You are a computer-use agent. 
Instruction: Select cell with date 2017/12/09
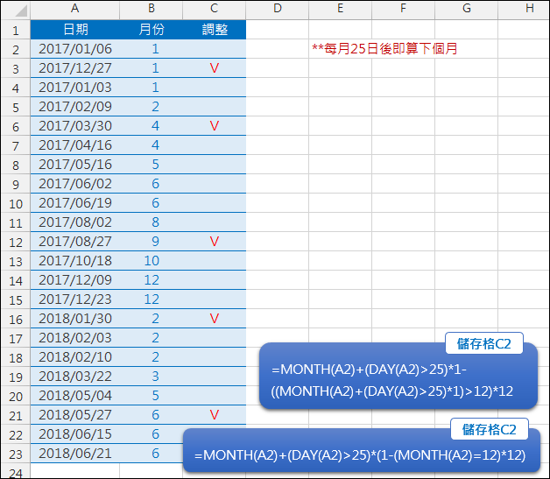(75, 280)
